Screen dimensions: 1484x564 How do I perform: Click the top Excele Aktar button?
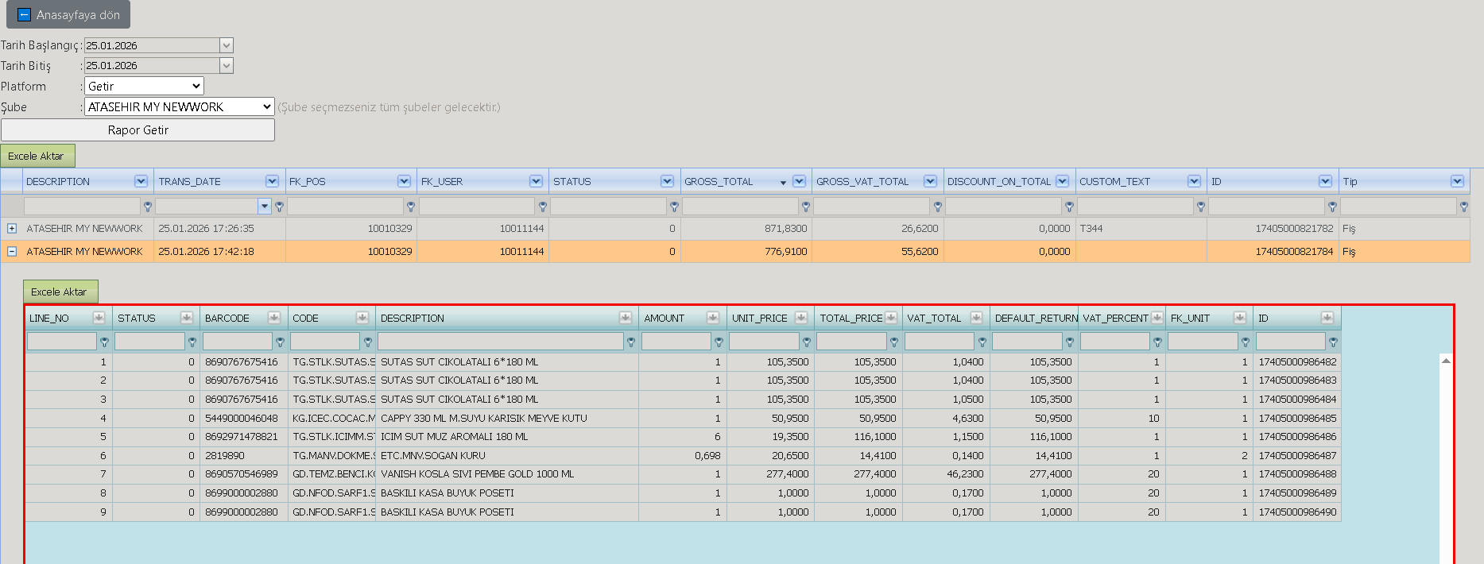pyautogui.click(x=37, y=156)
